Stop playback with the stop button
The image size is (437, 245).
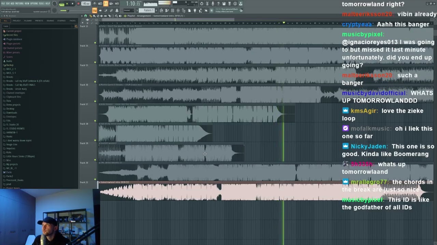coord(72,4)
